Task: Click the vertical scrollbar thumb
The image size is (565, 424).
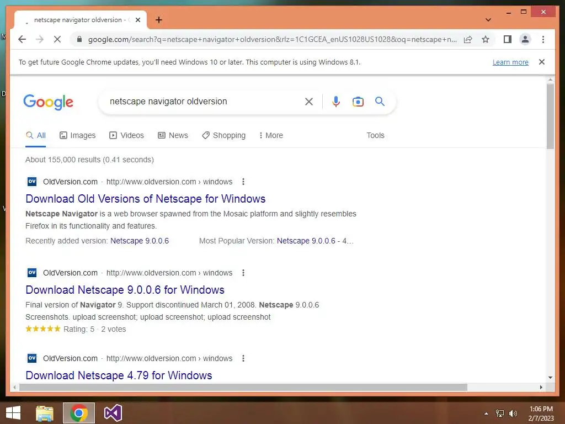Action: [550, 116]
